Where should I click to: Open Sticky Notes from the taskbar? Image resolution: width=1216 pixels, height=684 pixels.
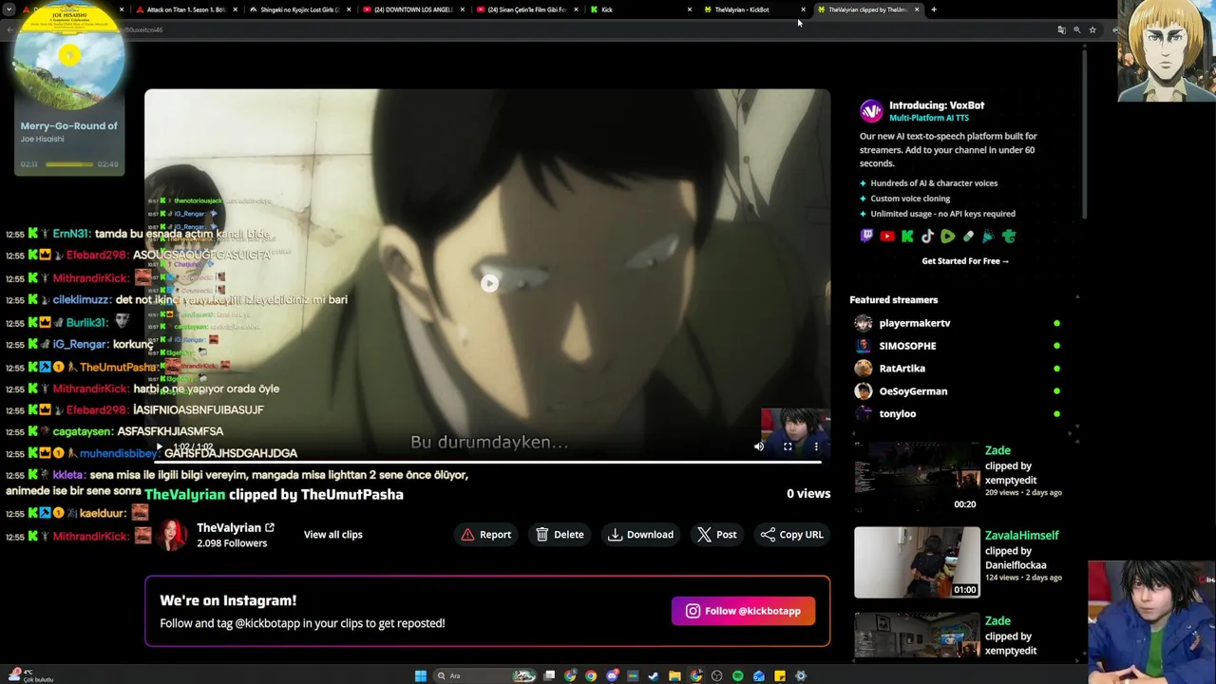click(x=780, y=675)
